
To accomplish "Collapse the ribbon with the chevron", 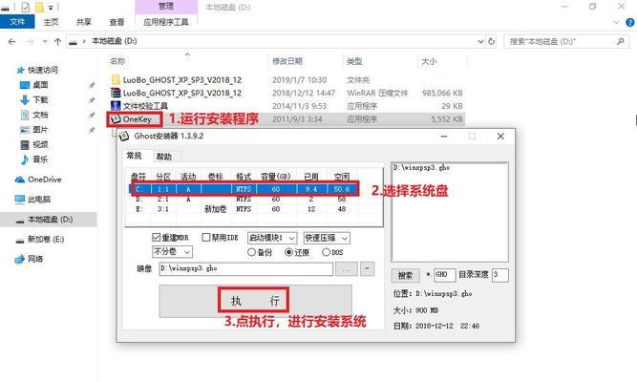I will (x=616, y=23).
